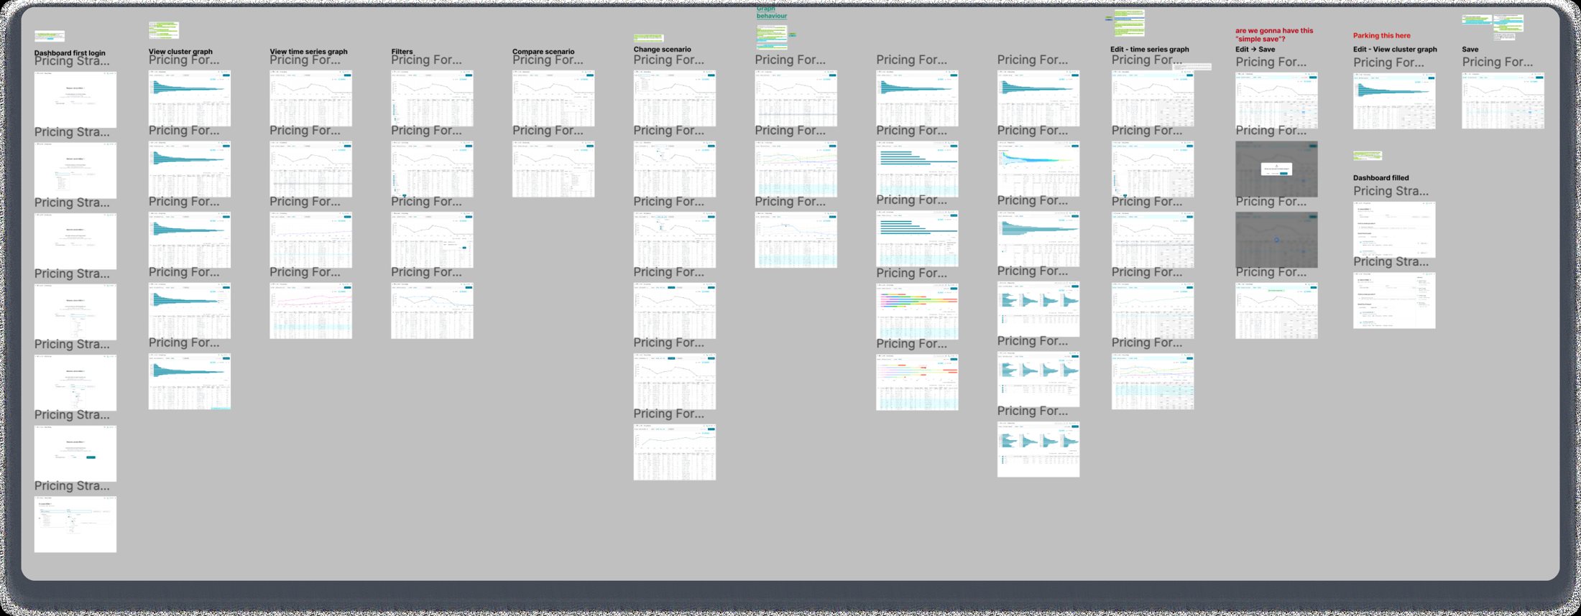The height and width of the screenshot is (616, 1581).
Task: Select the 'Dashboard filled' section title
Action: click(x=1381, y=178)
